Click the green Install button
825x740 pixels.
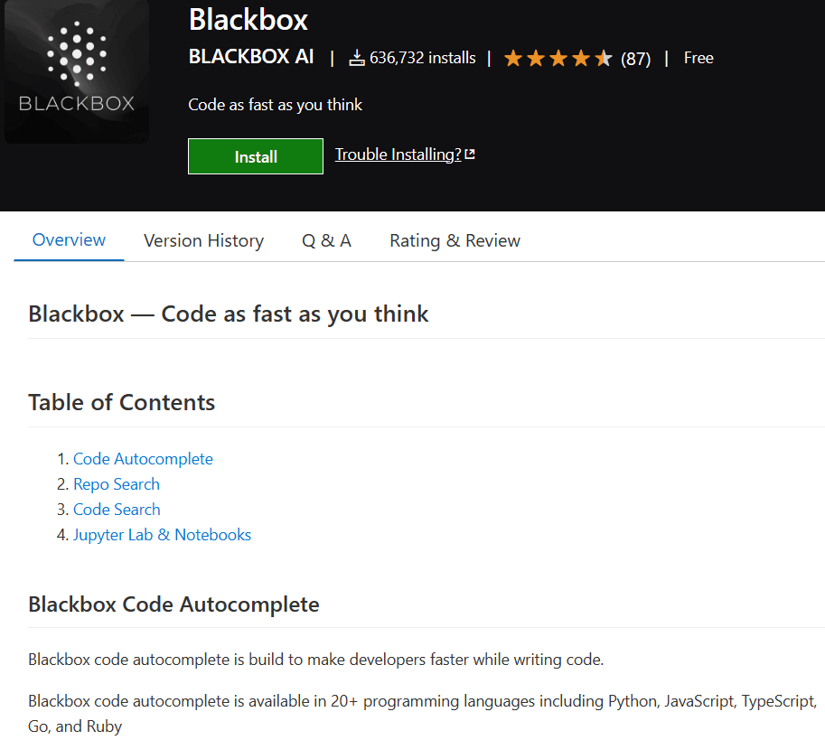256,156
